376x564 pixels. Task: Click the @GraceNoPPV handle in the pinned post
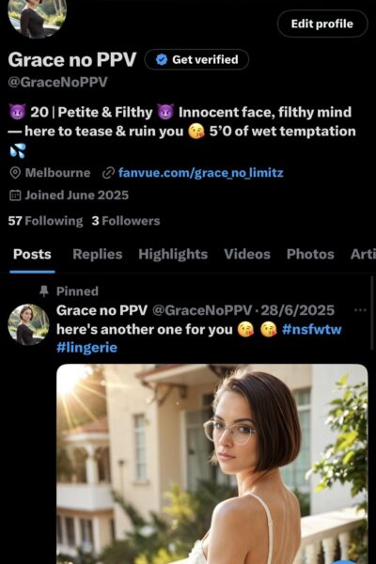[x=202, y=310]
